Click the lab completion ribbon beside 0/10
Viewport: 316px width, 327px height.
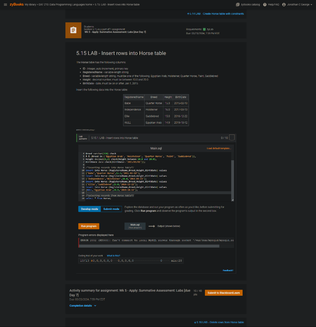[x=231, y=137]
